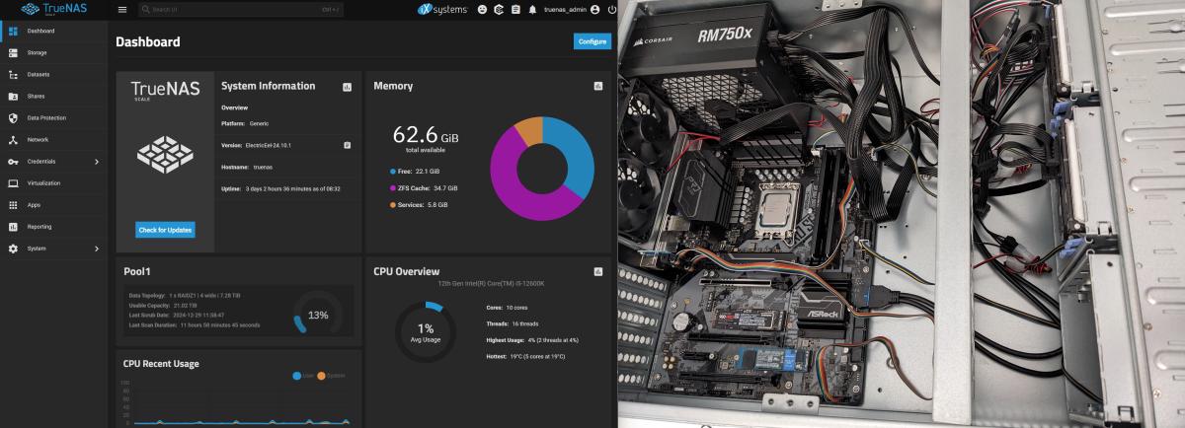
Task: Open Datasets from the sidebar
Action: 39,74
